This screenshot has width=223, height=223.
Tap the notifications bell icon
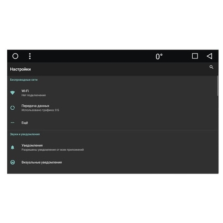(12, 147)
